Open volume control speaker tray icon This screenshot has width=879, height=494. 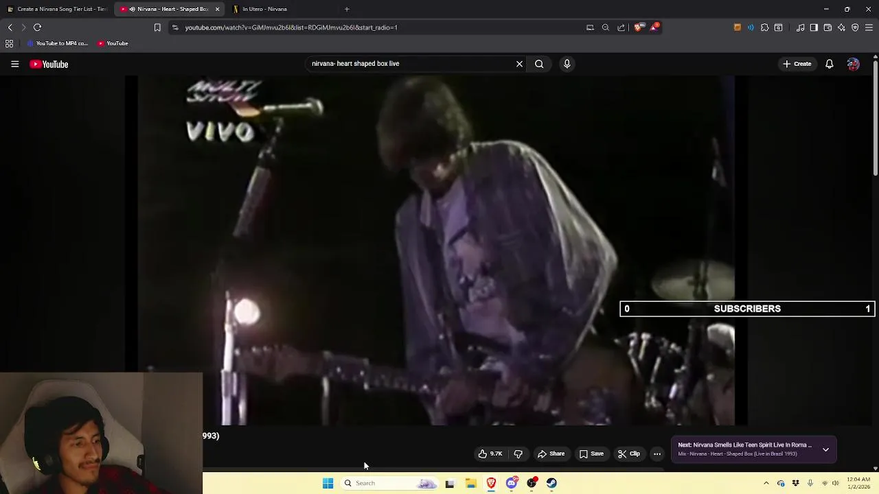click(835, 483)
